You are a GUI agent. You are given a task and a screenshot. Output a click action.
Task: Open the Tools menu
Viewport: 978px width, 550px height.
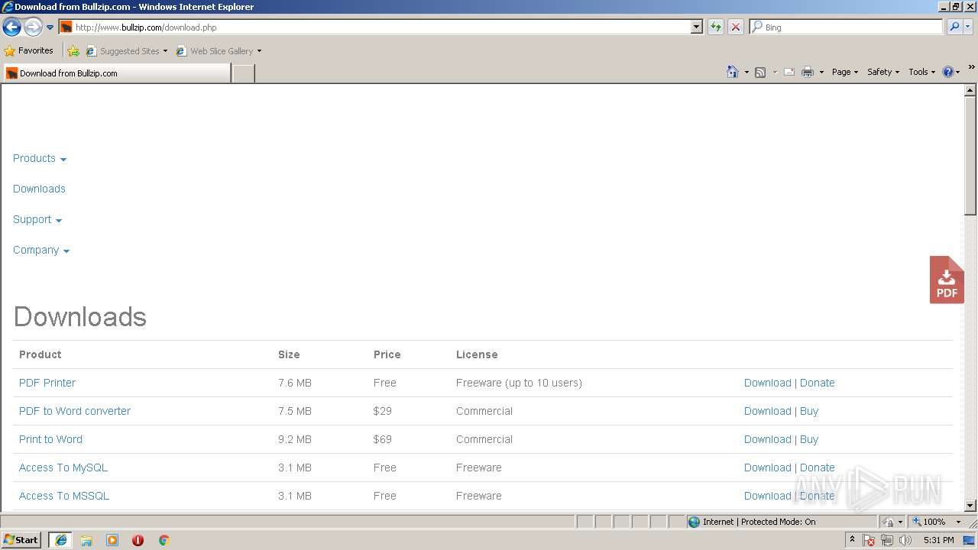921,72
